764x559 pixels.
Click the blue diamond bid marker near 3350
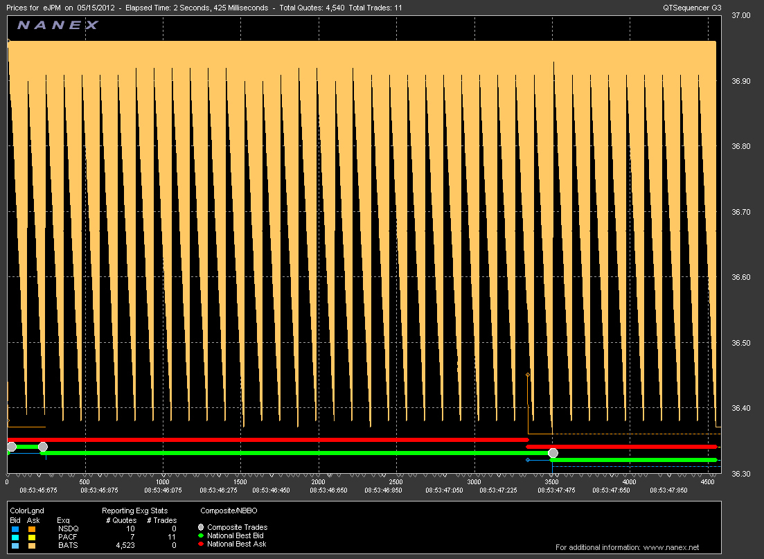pyautogui.click(x=528, y=460)
